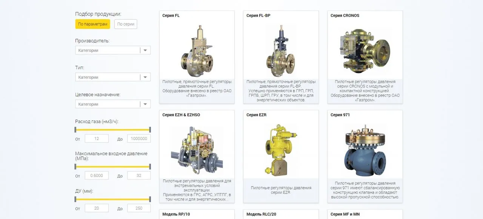Image resolution: width=483 pixels, height=219 pixels.
Task: Click the right handle of Расход газа slider
Action: [x=150, y=129]
